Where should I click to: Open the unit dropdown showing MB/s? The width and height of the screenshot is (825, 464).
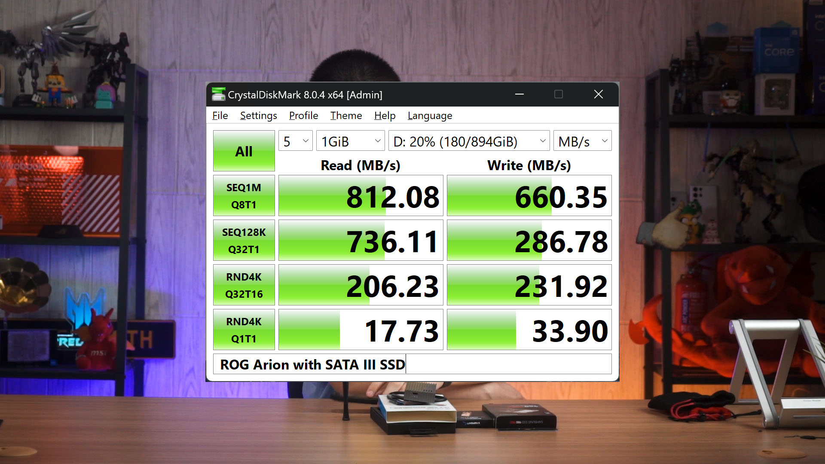point(583,141)
